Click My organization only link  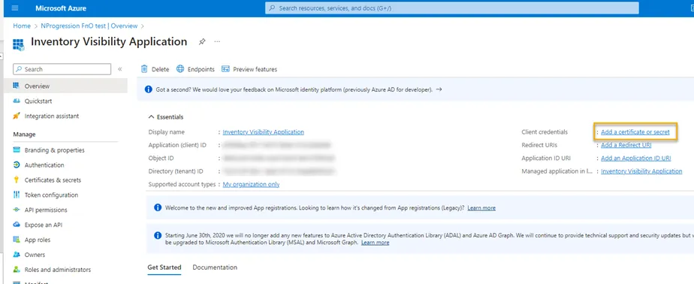(x=251, y=184)
